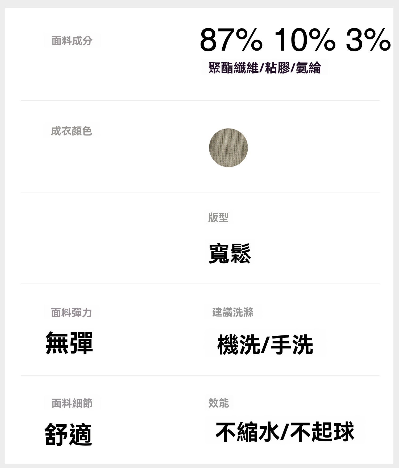Screen dimensions: 399x468
Task: Select the 87% composition figure
Action: tap(231, 40)
